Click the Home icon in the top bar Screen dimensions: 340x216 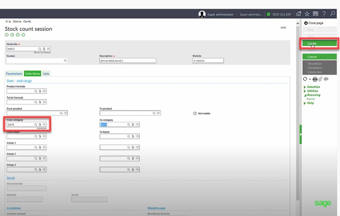tap(299, 13)
